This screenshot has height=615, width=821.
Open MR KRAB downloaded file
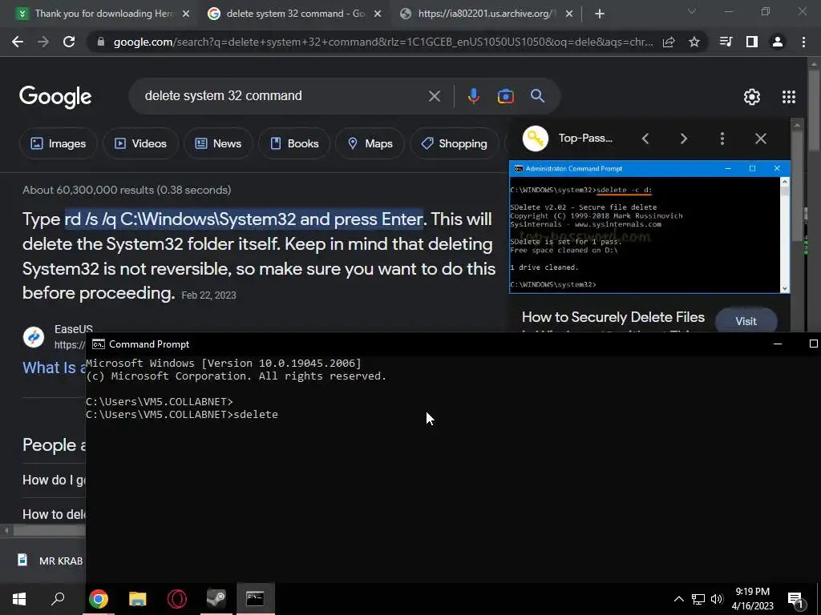(51, 561)
